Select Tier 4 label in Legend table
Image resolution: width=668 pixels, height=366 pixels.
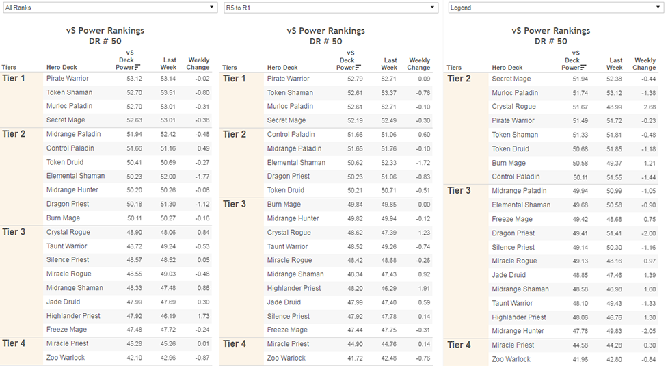(459, 345)
